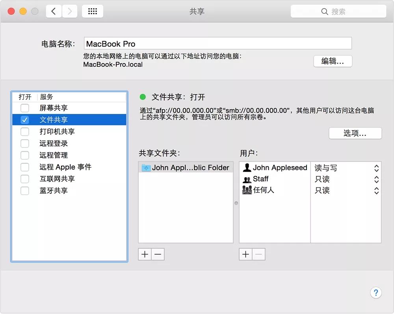394x314 pixels.
Task: Enable 远程登录 checkbox
Action: (24, 144)
